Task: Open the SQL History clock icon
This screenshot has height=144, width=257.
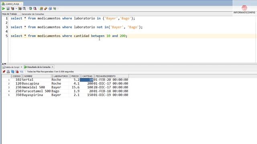Action: (x=50, y=8)
